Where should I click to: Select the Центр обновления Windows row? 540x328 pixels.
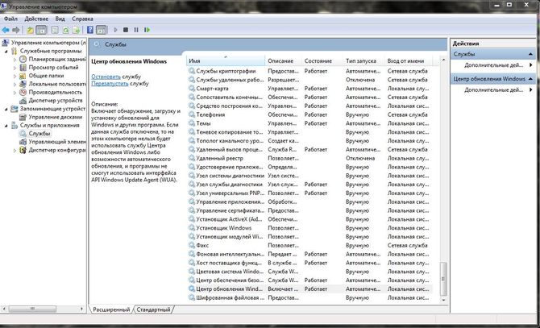pyautogui.click(x=309, y=289)
